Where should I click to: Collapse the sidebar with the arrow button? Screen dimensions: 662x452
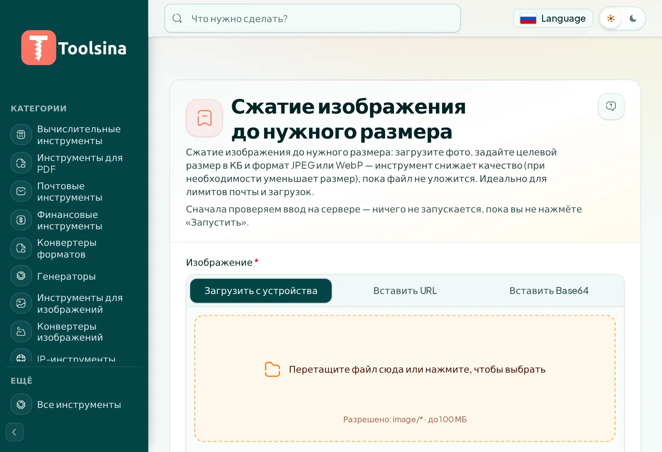15,432
